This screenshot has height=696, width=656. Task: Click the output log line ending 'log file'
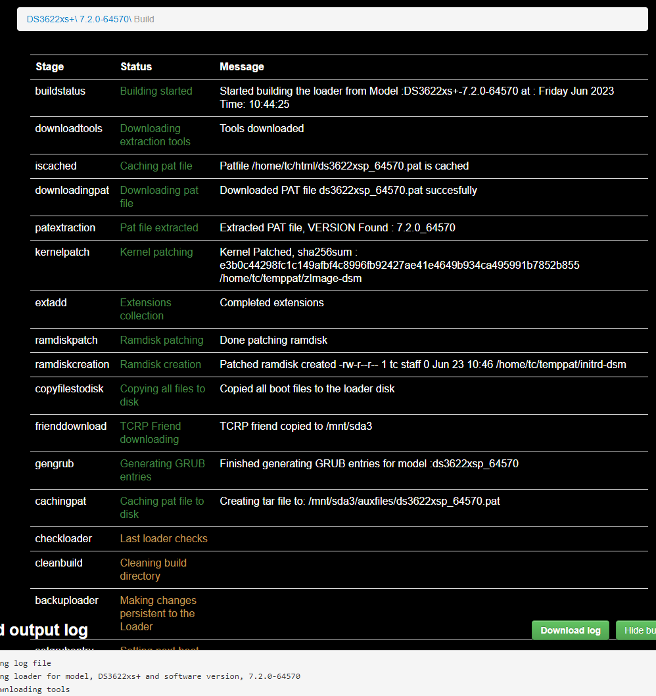[26, 663]
